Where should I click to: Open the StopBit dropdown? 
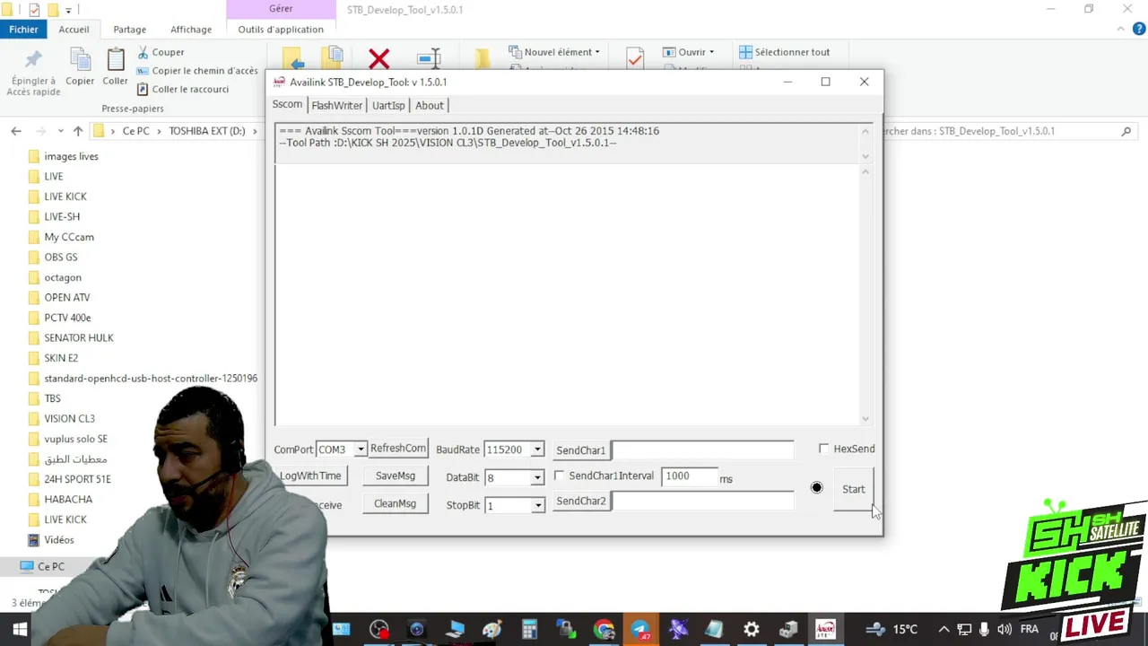pyautogui.click(x=537, y=506)
